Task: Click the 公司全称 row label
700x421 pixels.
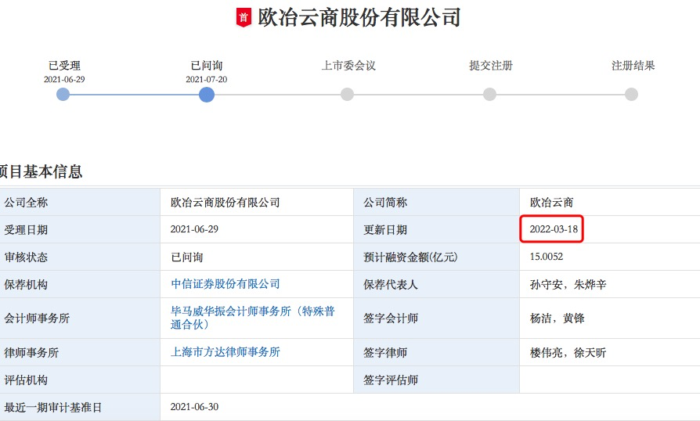Action: tap(26, 203)
